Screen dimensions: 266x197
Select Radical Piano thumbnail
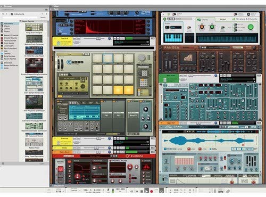pyautogui.click(x=34, y=142)
